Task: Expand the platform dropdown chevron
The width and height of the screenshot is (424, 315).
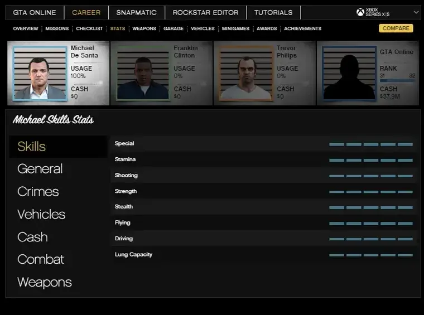Action: 416,12
